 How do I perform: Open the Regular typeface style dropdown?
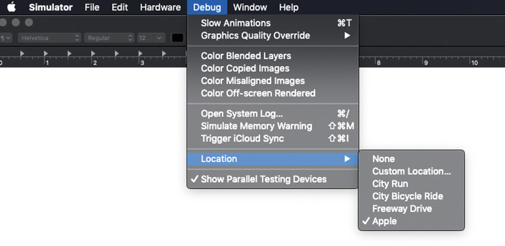(x=109, y=38)
